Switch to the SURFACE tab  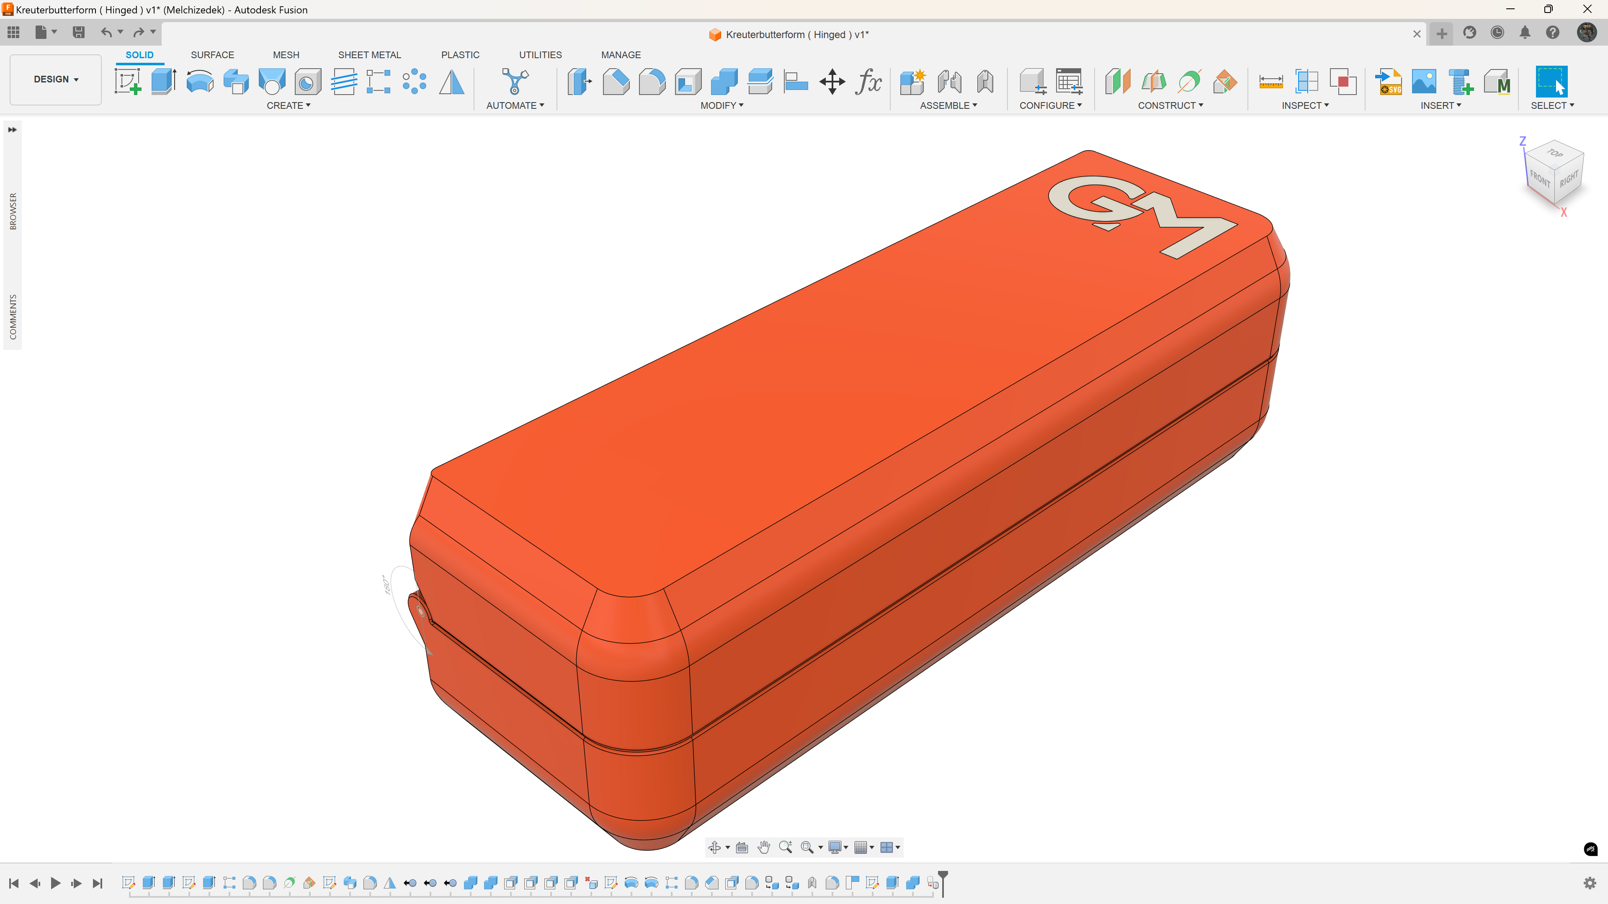pyautogui.click(x=212, y=55)
